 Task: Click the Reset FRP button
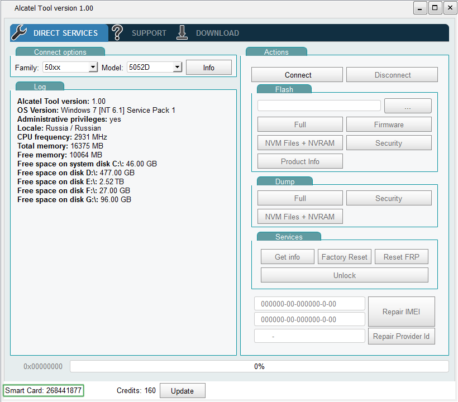click(402, 257)
